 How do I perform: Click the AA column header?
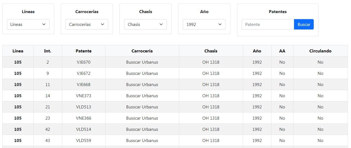[x=282, y=51]
